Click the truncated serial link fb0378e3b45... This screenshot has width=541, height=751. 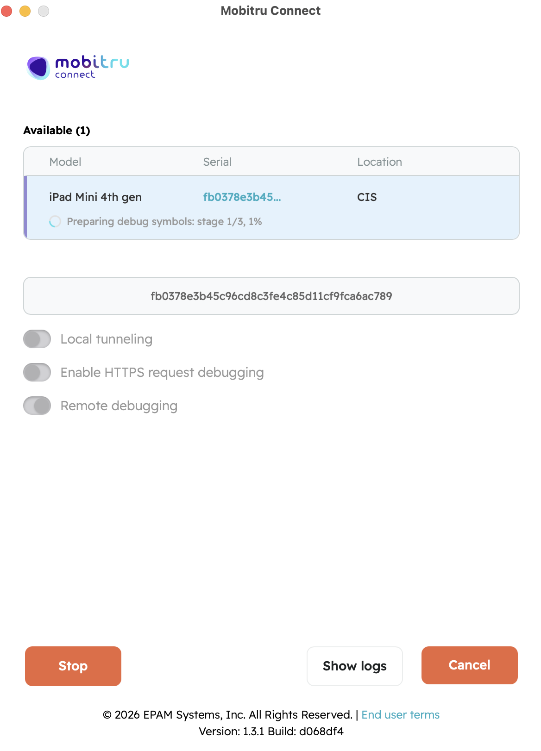click(242, 197)
